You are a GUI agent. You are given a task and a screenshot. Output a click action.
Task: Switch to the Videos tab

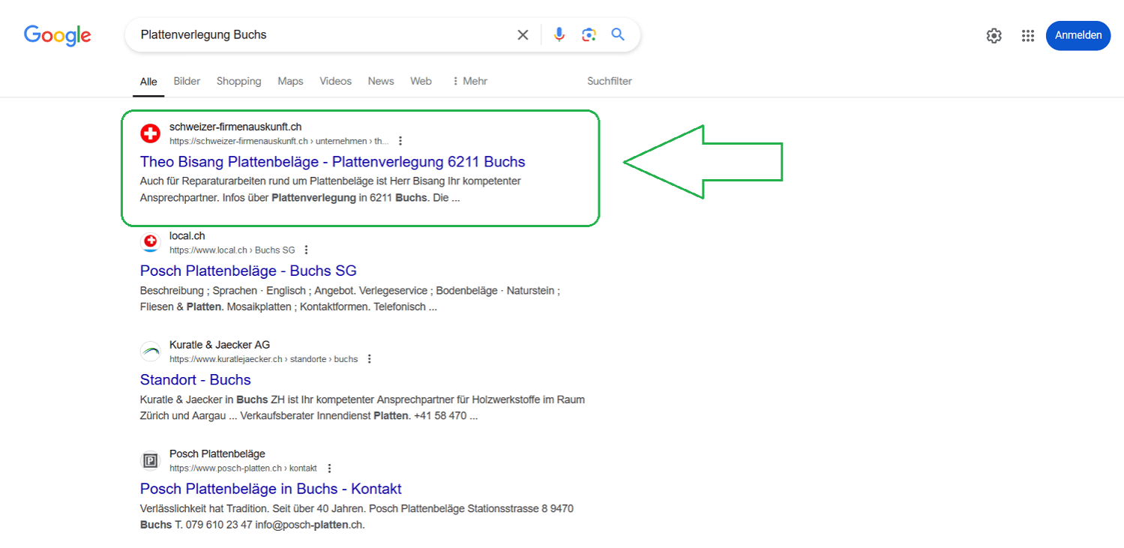coord(335,81)
